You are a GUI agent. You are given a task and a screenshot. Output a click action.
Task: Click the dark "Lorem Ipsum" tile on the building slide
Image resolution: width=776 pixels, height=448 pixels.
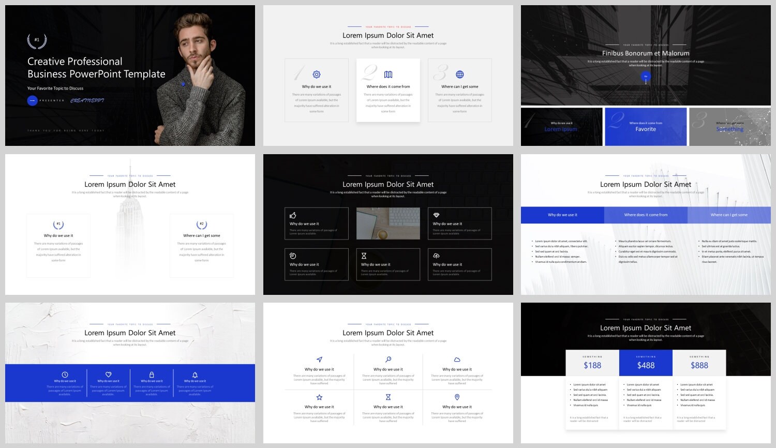tap(562, 127)
